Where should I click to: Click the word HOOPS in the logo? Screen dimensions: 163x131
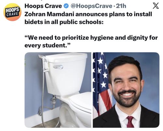(x=13, y=10)
